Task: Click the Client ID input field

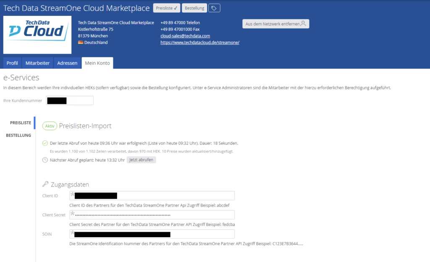Action: [x=152, y=195]
